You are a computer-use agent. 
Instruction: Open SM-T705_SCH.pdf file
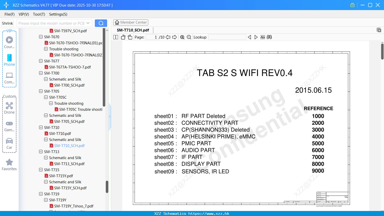[67, 121]
